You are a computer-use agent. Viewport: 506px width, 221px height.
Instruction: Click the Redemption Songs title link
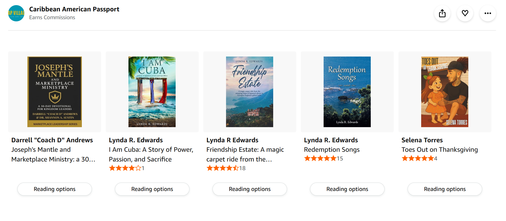pyautogui.click(x=332, y=150)
